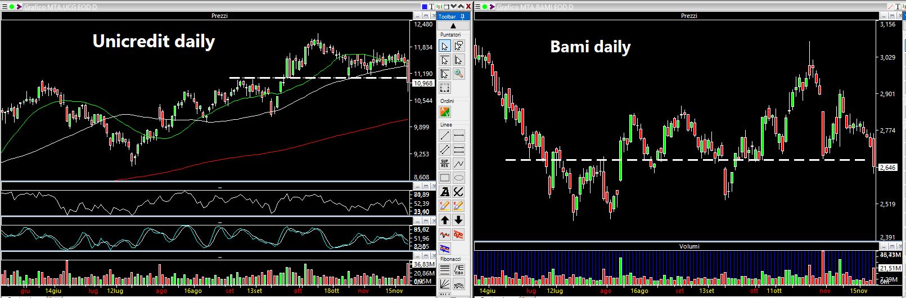Click the '18ott' date on Unicredit time axis
This screenshot has height=298, width=906.
pos(331,291)
